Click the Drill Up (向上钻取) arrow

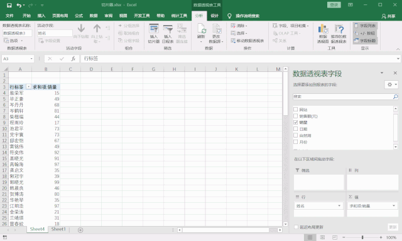[97, 28]
